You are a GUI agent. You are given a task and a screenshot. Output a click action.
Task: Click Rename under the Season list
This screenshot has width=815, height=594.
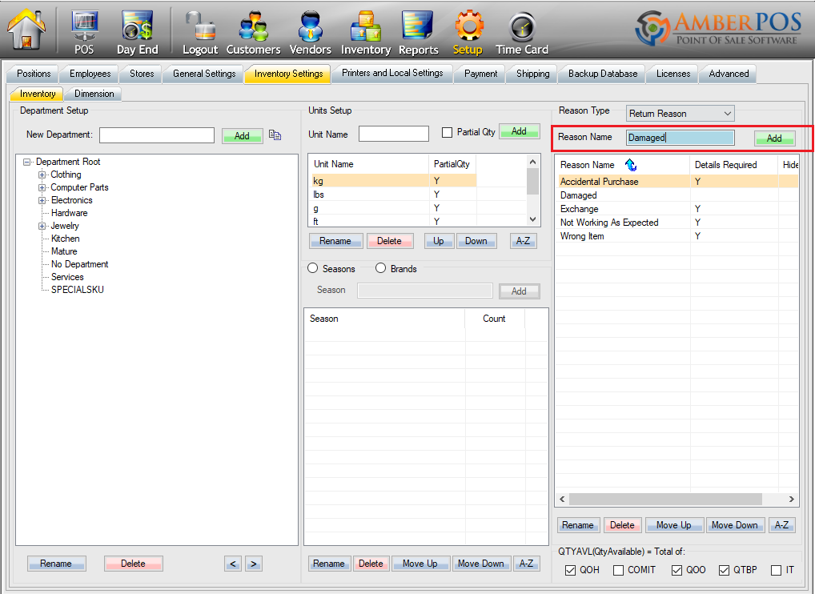pos(328,564)
